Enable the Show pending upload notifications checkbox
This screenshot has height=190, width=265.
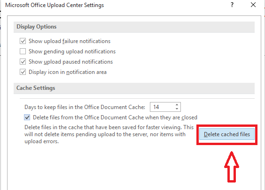tap(23, 51)
